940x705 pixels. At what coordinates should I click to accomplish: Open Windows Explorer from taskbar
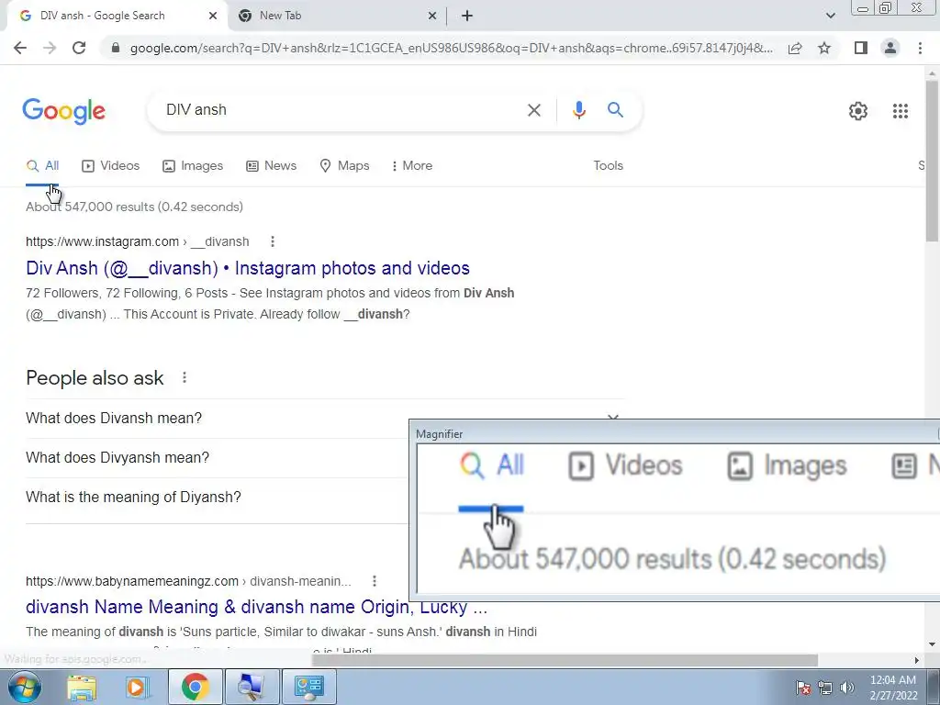(x=82, y=687)
